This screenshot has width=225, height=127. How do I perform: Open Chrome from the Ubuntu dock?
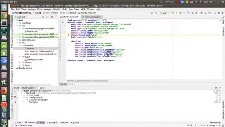coord(4,16)
